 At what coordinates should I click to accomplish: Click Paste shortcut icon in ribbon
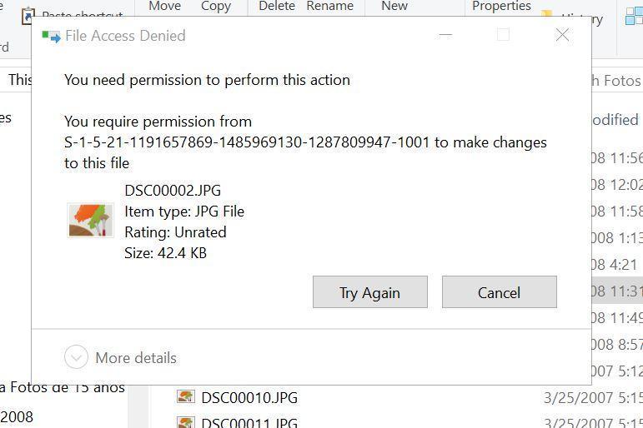(x=28, y=15)
